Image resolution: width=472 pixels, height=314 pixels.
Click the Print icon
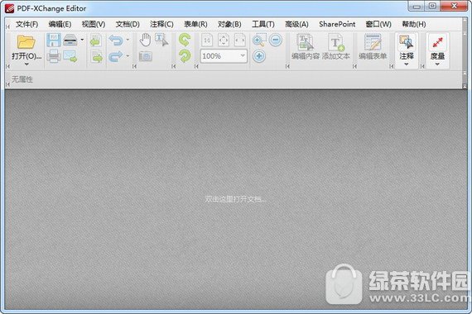(x=54, y=56)
